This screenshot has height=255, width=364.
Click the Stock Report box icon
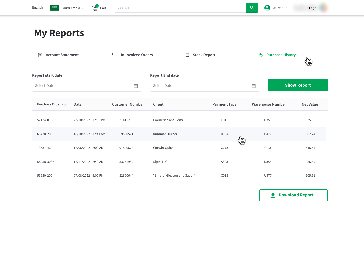click(x=187, y=55)
